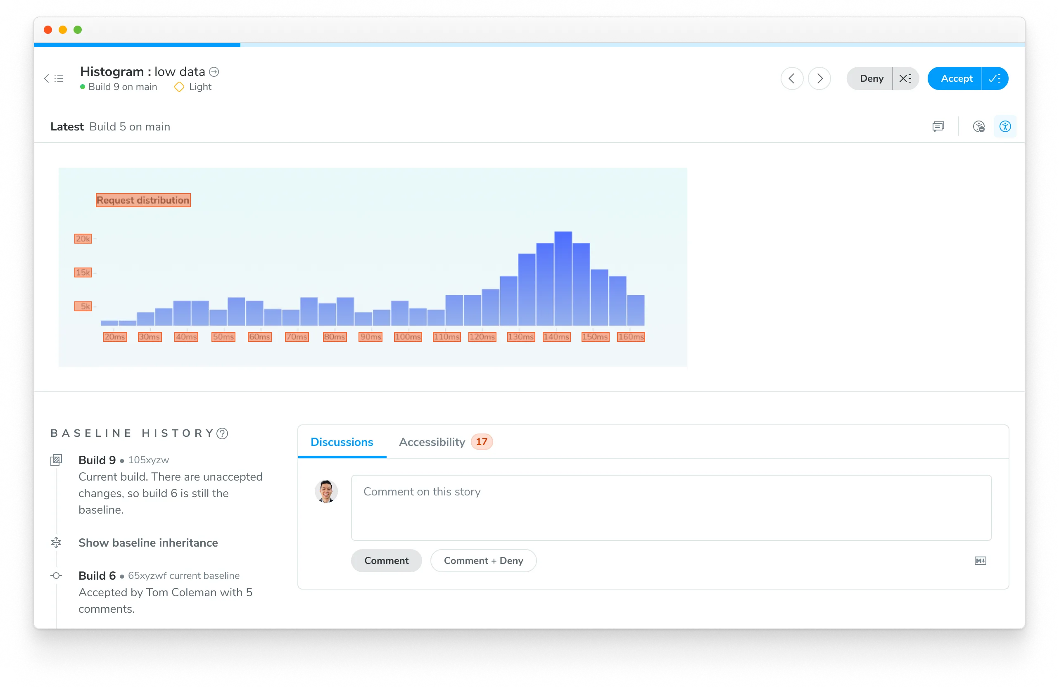Click the Light theme diamond indicator
The width and height of the screenshot is (1059, 687).
(179, 87)
